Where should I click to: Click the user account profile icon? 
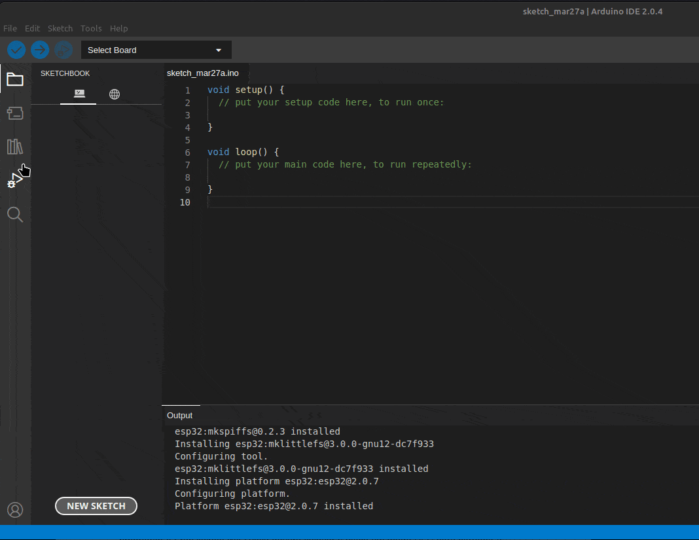[15, 510]
